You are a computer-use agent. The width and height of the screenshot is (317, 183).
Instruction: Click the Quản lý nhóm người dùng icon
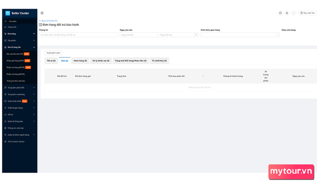(x=5, y=135)
